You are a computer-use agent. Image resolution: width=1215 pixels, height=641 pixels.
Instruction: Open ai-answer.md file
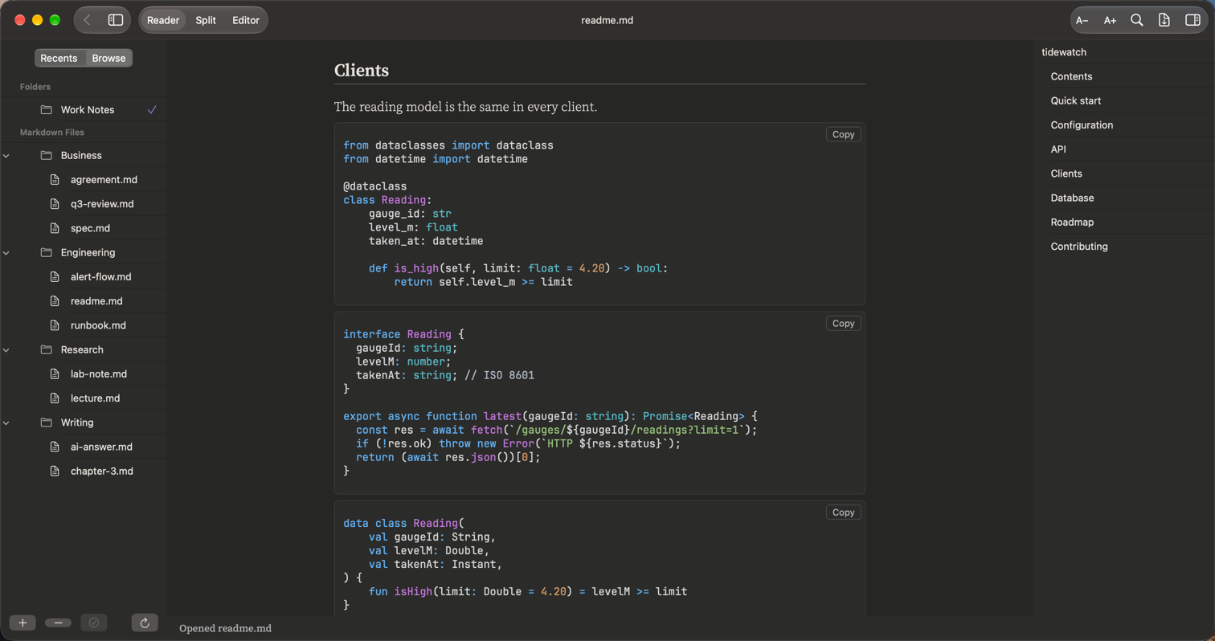click(x=101, y=447)
